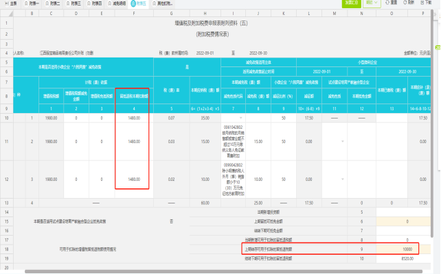
Task: Click the 附表二 tab icon
Action: point(47,3)
